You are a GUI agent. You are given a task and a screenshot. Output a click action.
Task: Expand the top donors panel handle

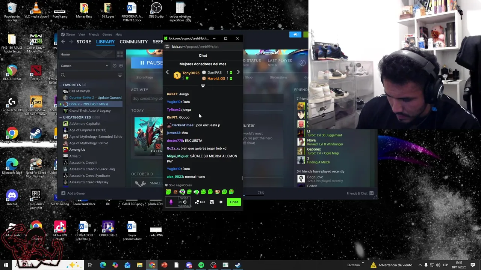pyautogui.click(x=203, y=86)
